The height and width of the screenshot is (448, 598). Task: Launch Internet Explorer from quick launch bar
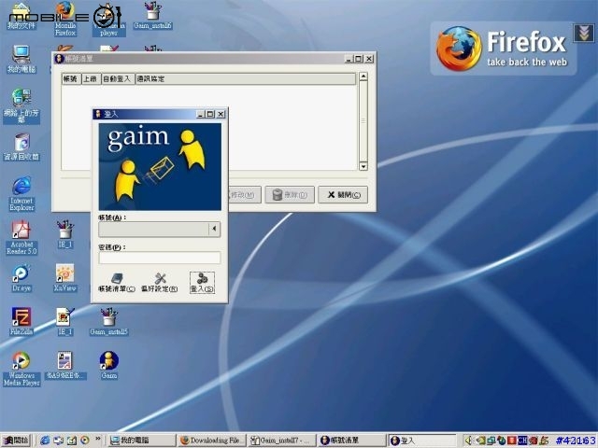coord(45,441)
